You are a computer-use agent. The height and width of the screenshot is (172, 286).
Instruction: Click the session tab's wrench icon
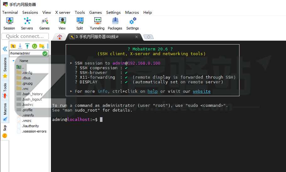tap(72, 37)
